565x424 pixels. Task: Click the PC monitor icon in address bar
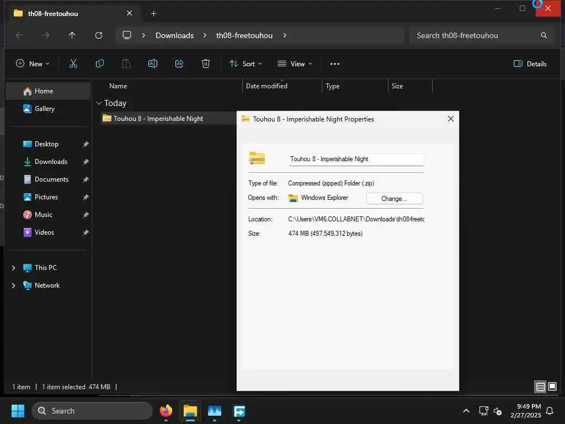(127, 35)
